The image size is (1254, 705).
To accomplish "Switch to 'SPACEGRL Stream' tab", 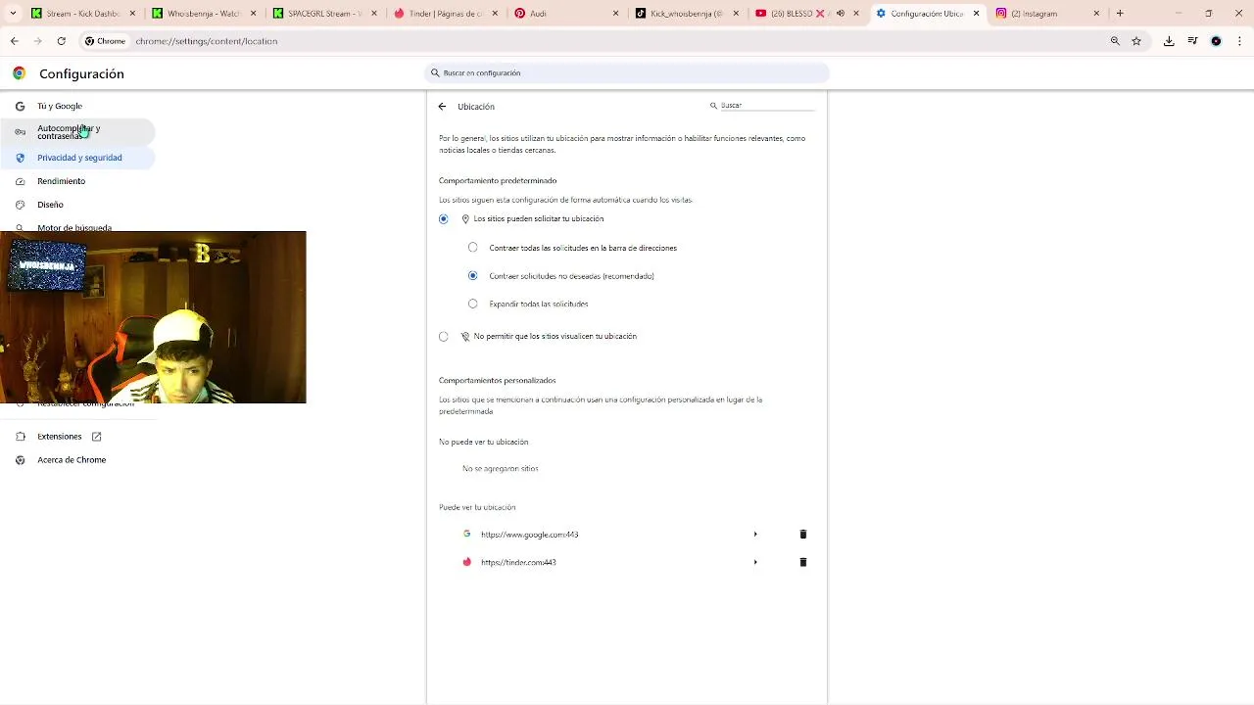I will point(324,14).
